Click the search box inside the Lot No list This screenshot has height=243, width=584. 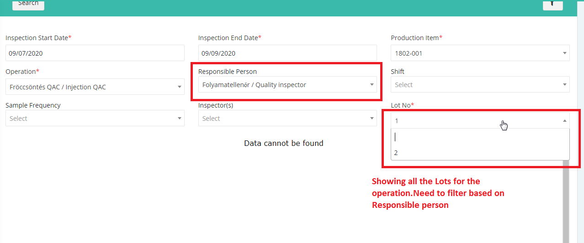480,137
